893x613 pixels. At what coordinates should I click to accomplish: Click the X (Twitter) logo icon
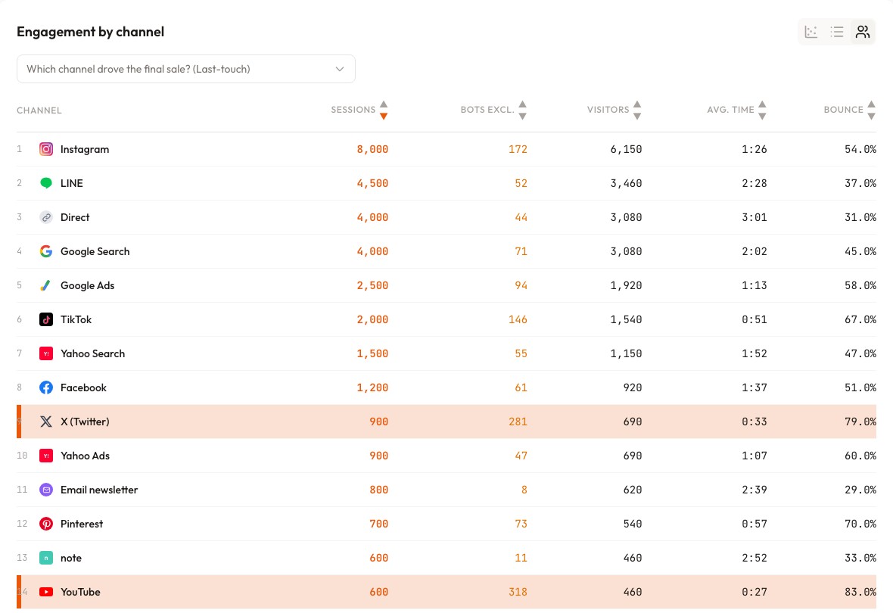[46, 422]
